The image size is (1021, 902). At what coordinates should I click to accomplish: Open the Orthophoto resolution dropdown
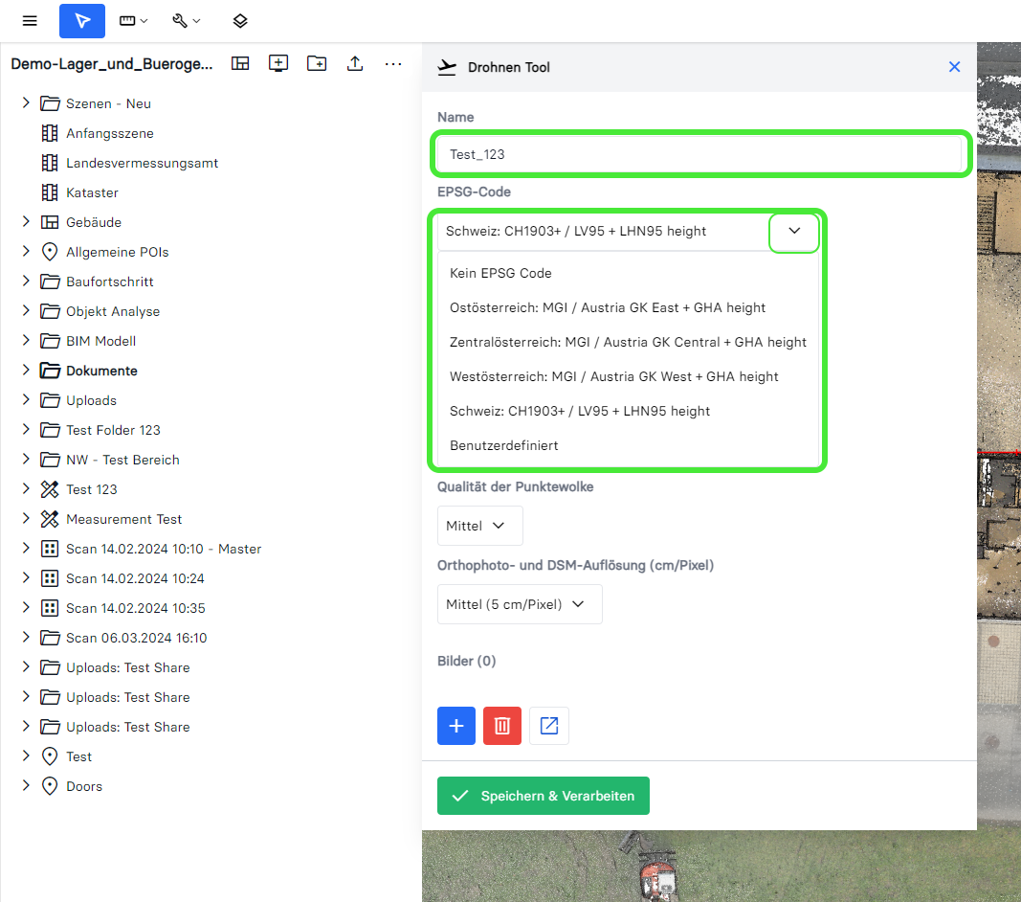[520, 604]
